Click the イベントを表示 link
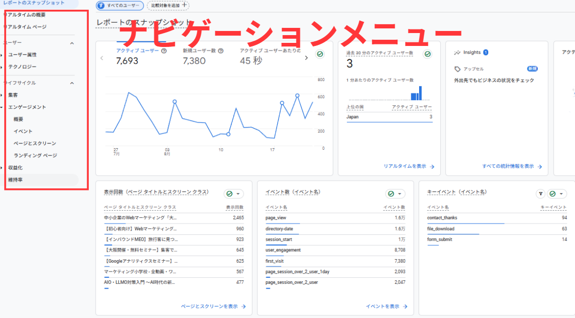The width and height of the screenshot is (575, 318). [x=384, y=306]
